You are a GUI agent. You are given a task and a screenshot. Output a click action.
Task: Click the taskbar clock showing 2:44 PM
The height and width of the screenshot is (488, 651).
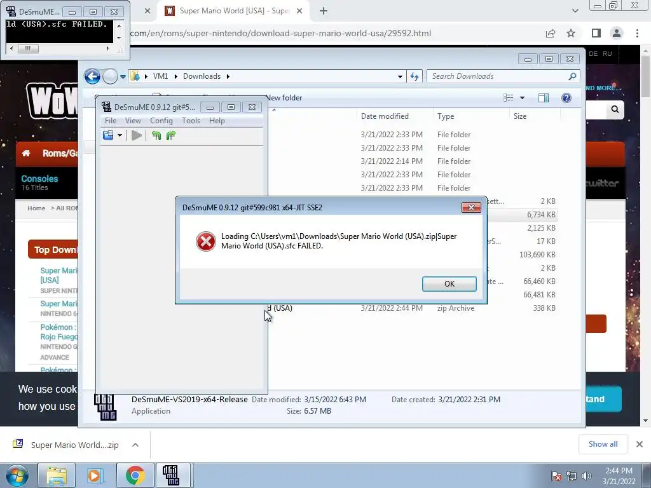pos(619,476)
